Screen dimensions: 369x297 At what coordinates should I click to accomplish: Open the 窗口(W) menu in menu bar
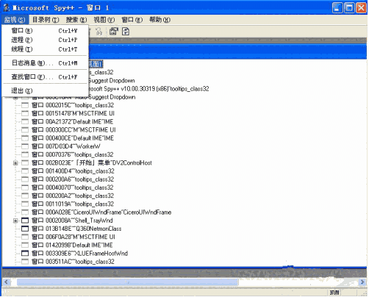tap(132, 20)
